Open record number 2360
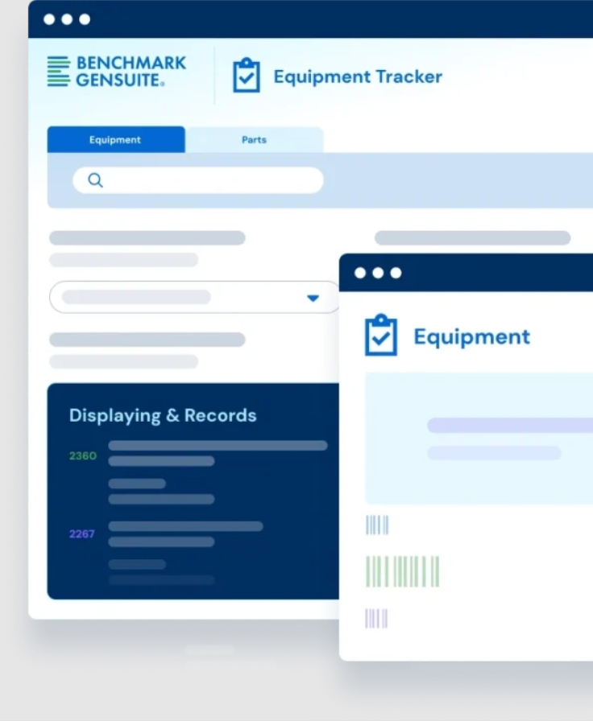 (82, 456)
